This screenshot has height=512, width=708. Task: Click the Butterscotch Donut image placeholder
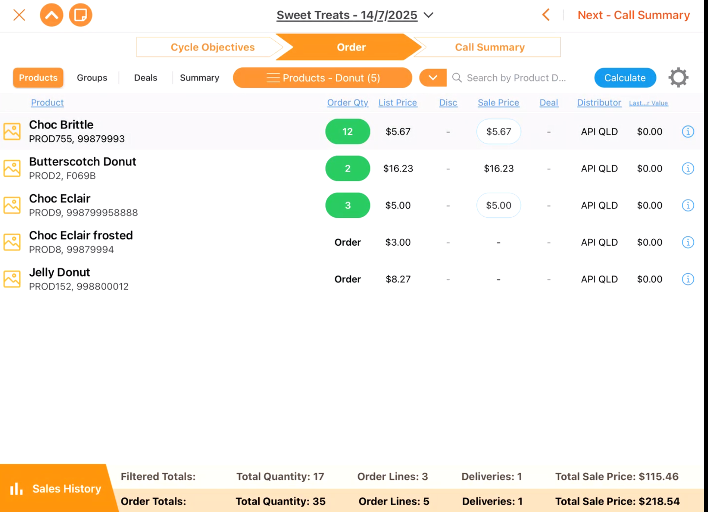click(x=12, y=168)
